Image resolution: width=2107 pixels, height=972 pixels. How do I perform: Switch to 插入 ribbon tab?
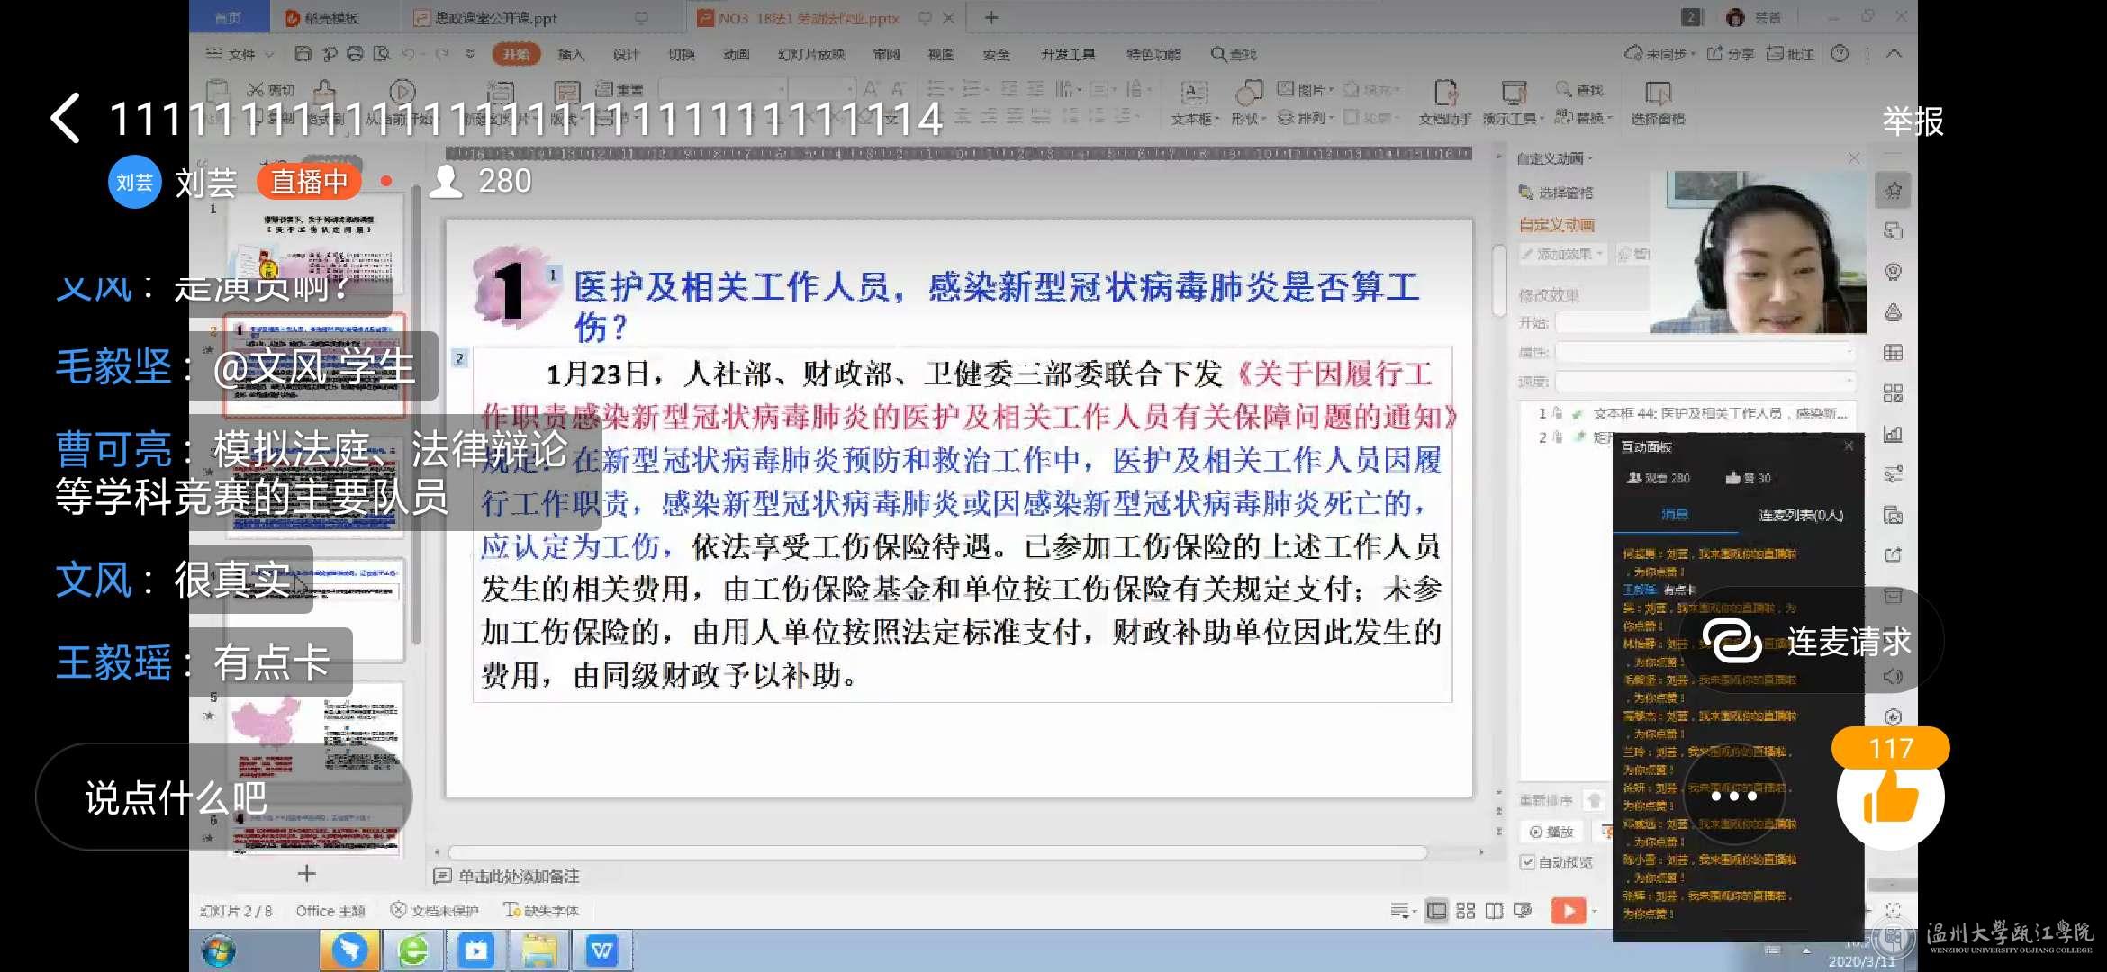pos(571,54)
